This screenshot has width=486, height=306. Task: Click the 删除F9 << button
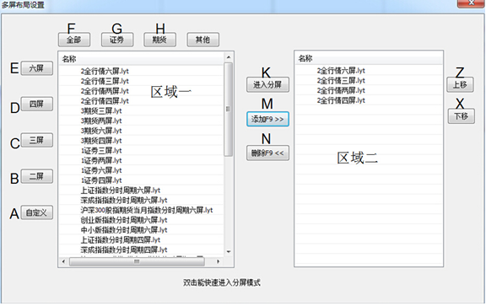tap(267, 153)
